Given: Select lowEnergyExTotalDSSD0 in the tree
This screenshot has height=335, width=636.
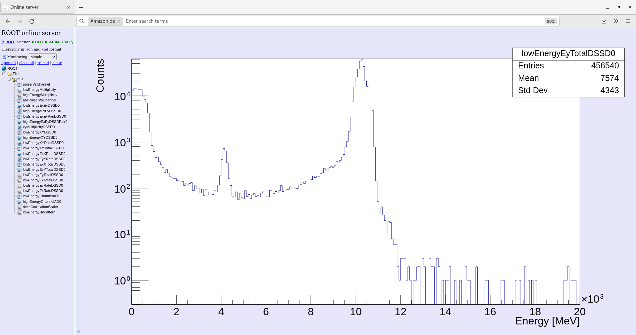Looking at the screenshot, I should point(43,180).
